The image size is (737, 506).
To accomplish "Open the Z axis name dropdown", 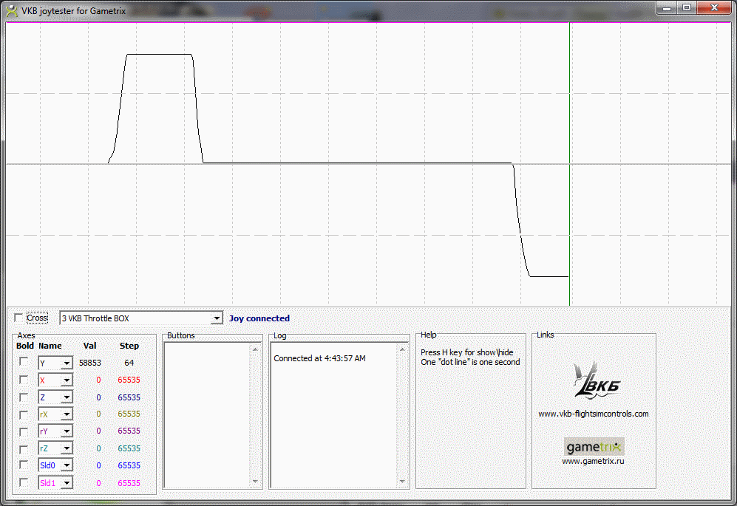I will pyautogui.click(x=67, y=397).
